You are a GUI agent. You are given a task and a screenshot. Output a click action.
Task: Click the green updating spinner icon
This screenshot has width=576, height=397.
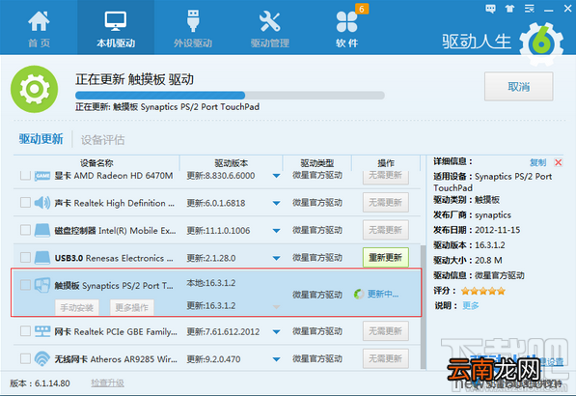(359, 294)
